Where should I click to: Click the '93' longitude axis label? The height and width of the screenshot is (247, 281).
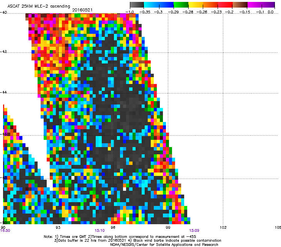click(58, 228)
